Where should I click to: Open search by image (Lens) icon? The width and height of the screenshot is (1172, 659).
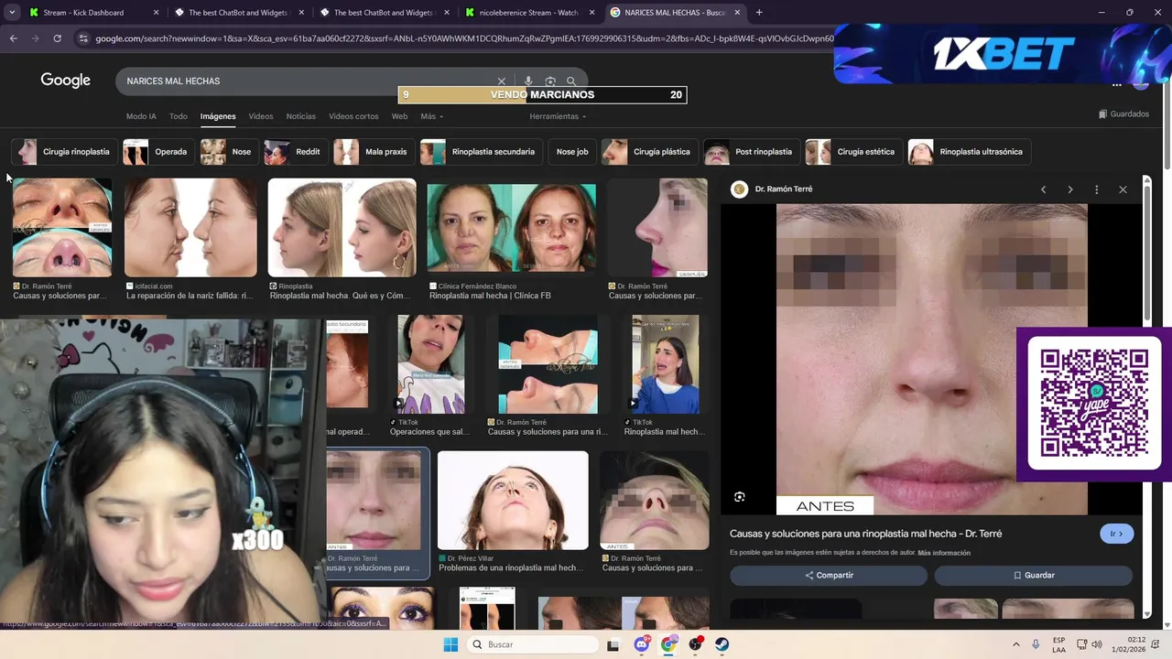[x=550, y=81]
